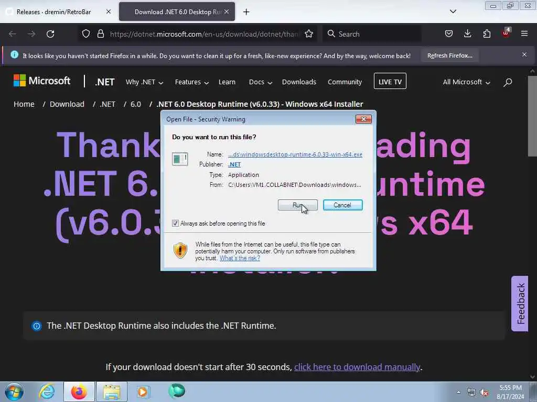Click 6.0 in the breadcrumb
537x402 pixels.
(x=136, y=104)
